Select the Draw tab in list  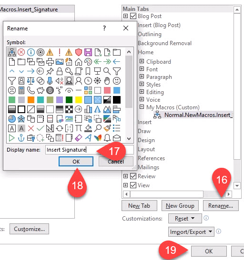pyautogui.click(x=144, y=131)
